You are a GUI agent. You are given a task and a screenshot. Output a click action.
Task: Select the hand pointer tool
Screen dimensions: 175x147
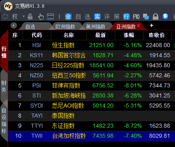coord(41,17)
